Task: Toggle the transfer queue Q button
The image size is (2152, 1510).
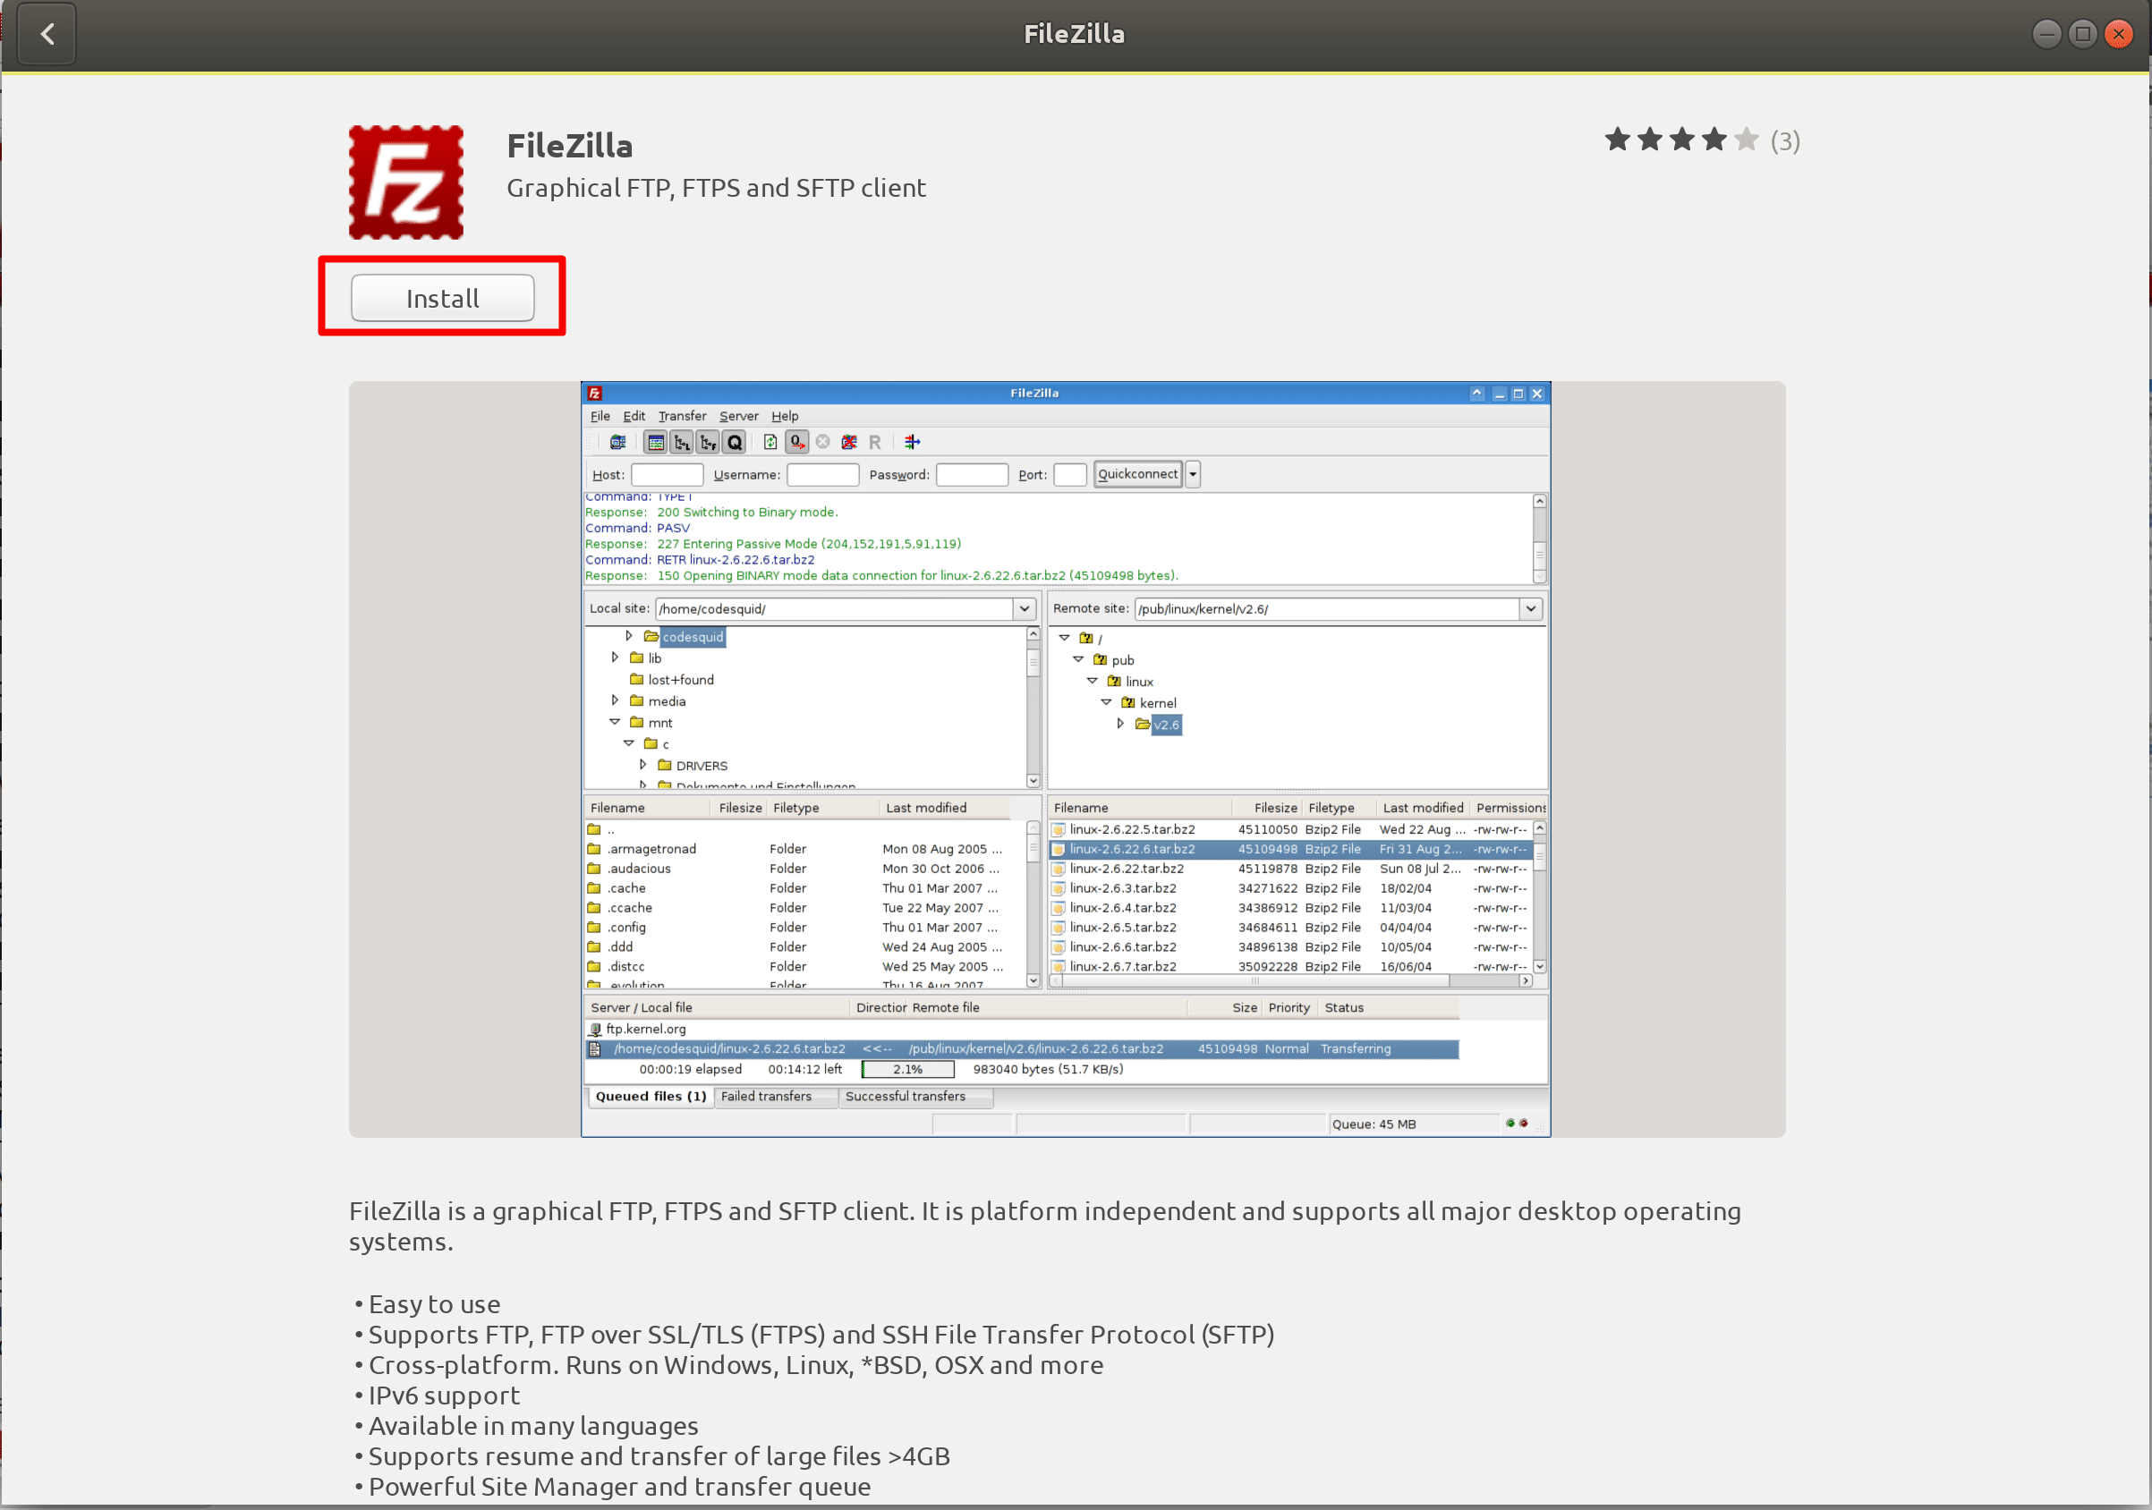Action: click(x=735, y=443)
